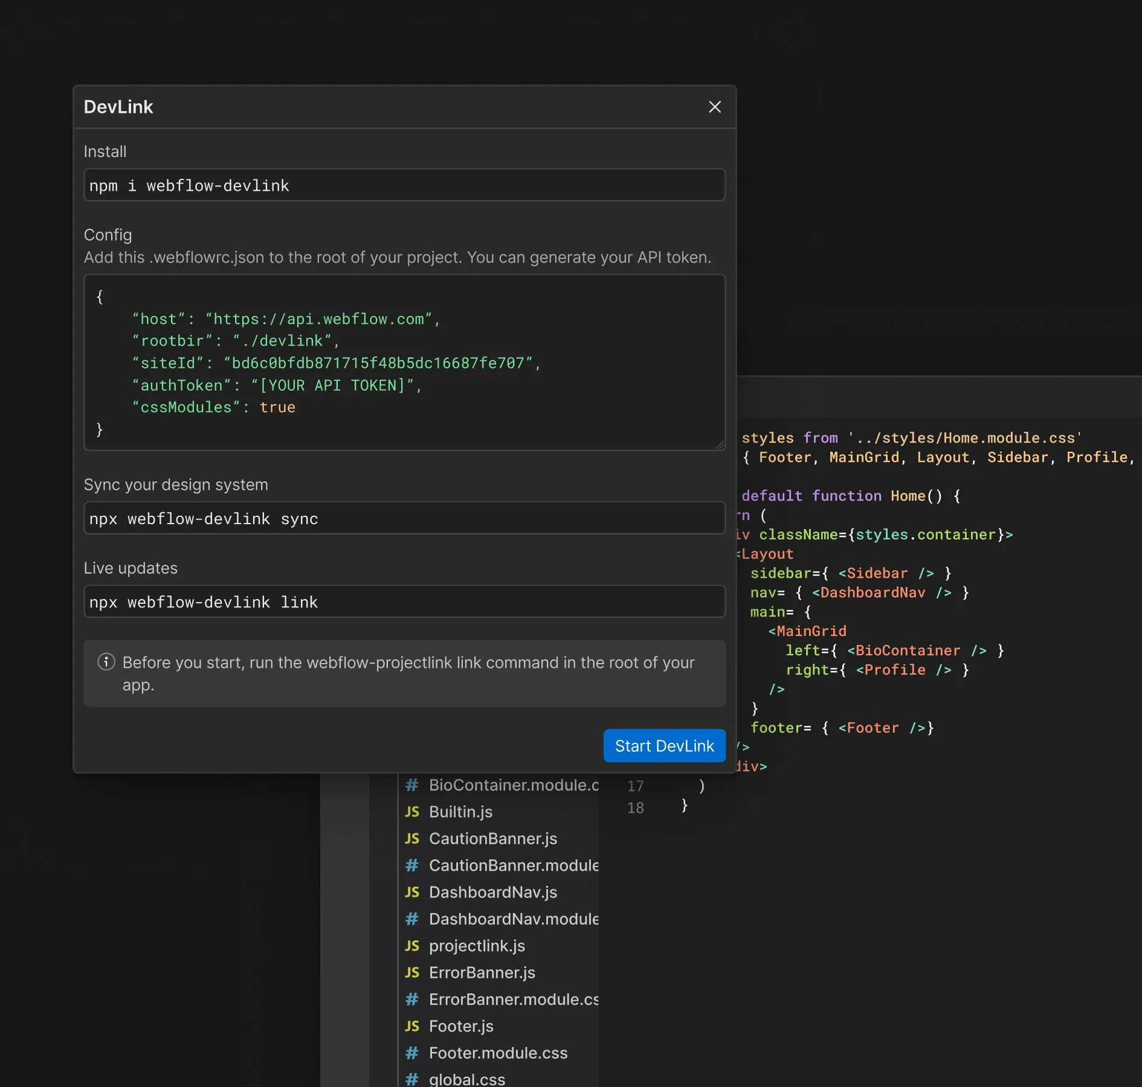This screenshot has height=1087, width=1142.
Task: Click '../styles/Home.module.css' import path in editor
Action: (x=964, y=438)
